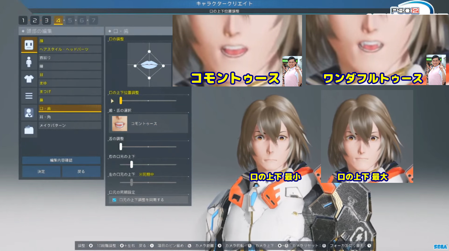
Task: Go to step 2 tab
Action: (35, 20)
